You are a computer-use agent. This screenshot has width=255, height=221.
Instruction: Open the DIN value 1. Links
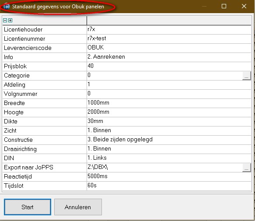(169, 158)
